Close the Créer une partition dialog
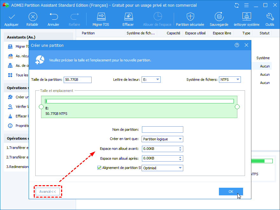 coord(246,45)
